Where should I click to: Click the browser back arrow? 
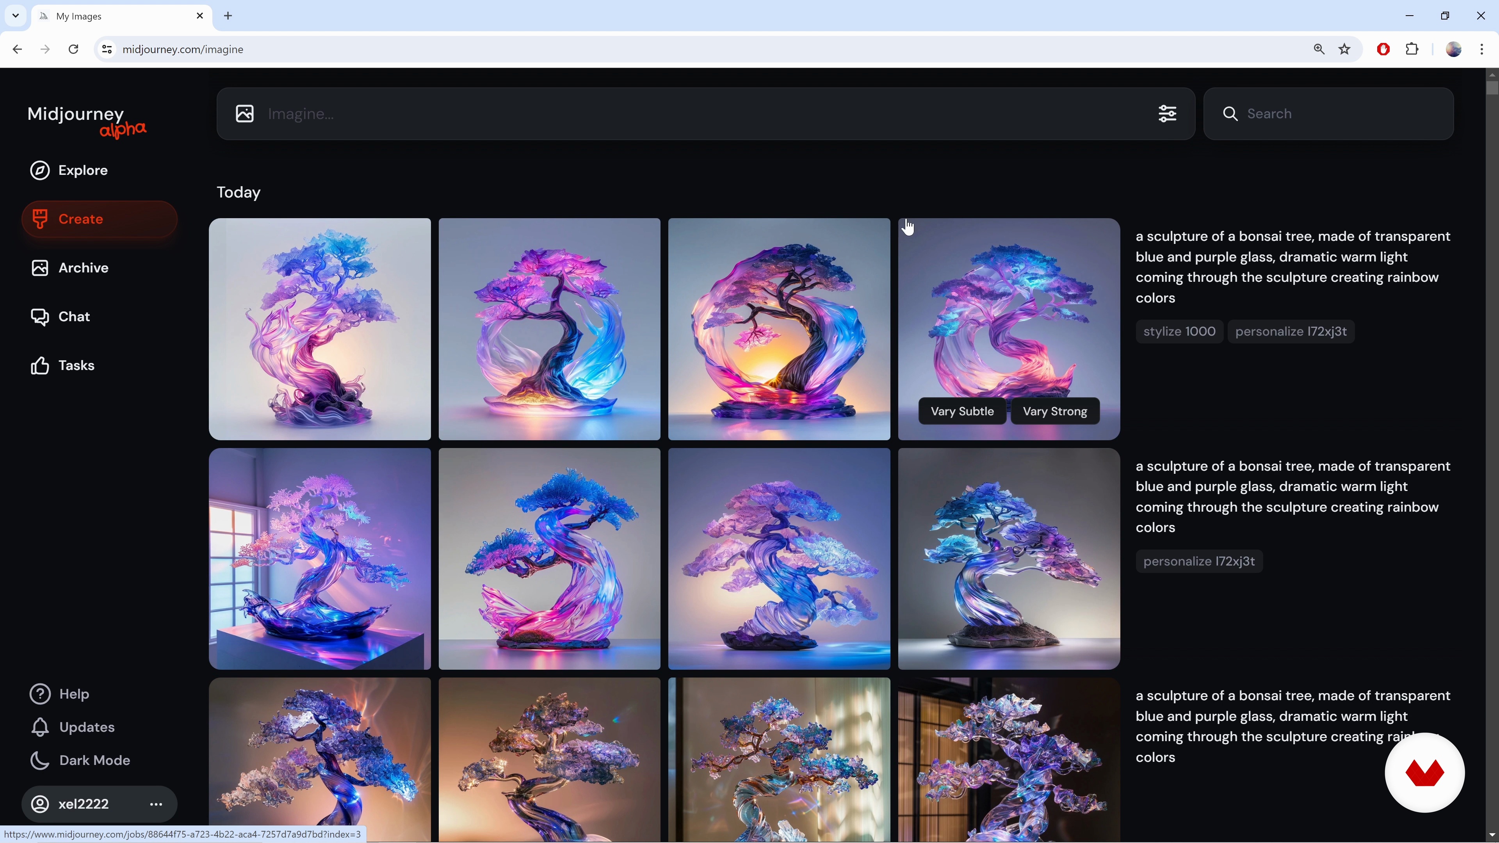point(17,50)
